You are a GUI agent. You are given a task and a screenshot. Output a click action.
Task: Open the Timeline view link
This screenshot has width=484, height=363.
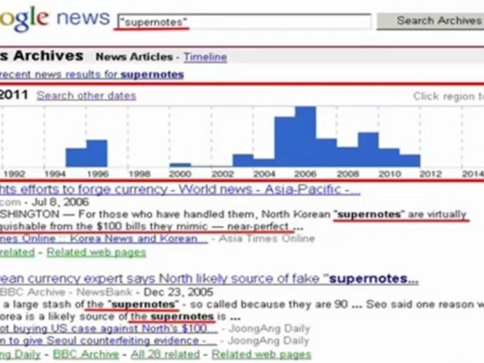coord(205,57)
